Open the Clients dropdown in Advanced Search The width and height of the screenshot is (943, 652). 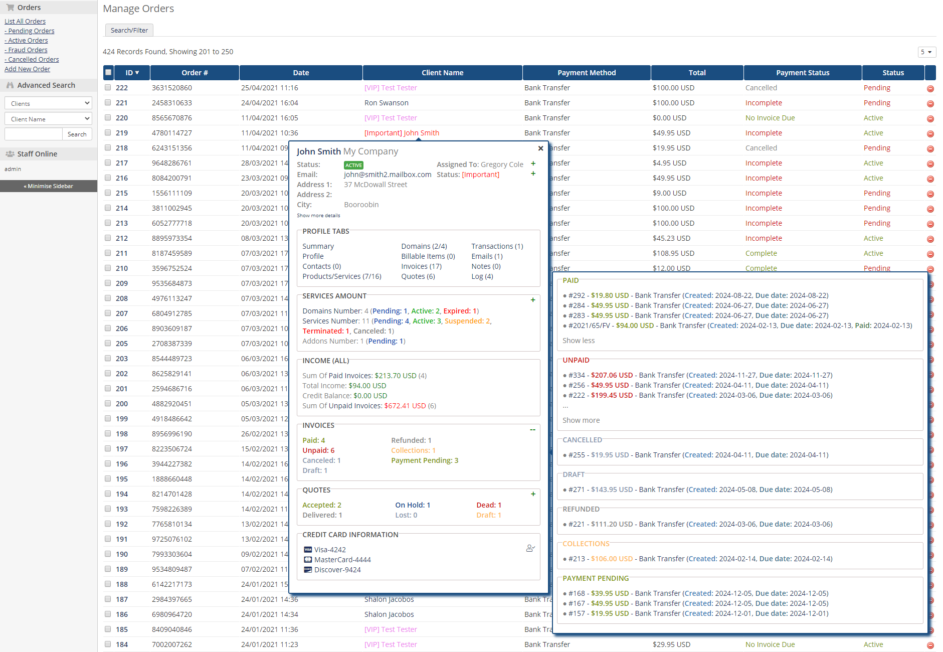pyautogui.click(x=49, y=103)
